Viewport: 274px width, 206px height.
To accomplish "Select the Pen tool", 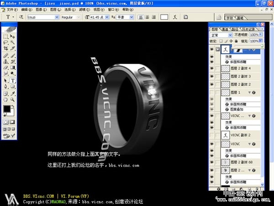I will point(6,87).
